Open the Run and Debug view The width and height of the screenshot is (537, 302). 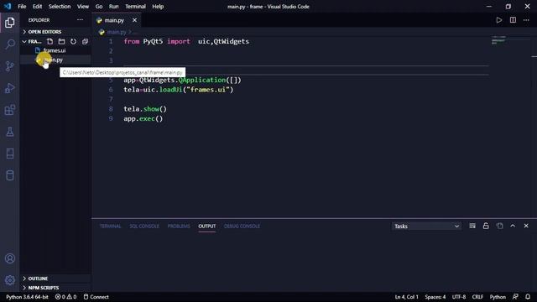click(10, 88)
